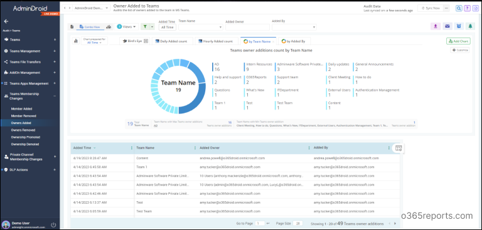Expand Teams Apps Management section
This screenshot has height=230, width=482.
(x=55, y=83)
